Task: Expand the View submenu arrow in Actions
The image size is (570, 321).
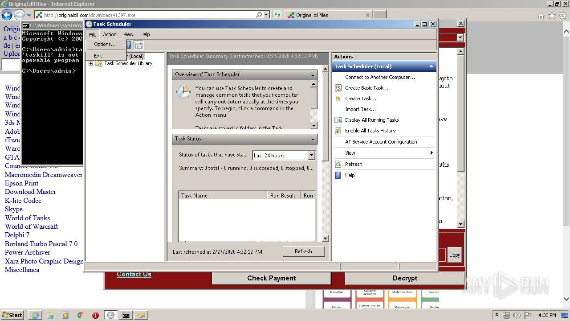Action: click(x=431, y=153)
